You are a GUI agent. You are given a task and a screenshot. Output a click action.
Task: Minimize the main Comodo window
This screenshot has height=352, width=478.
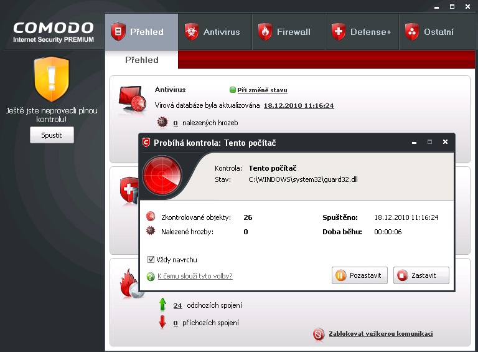[x=436, y=7]
